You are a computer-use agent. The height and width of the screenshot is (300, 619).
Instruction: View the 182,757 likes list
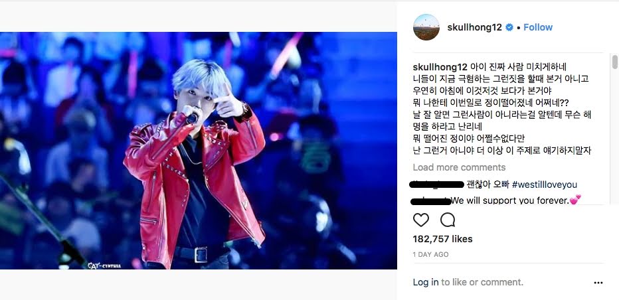(x=442, y=239)
